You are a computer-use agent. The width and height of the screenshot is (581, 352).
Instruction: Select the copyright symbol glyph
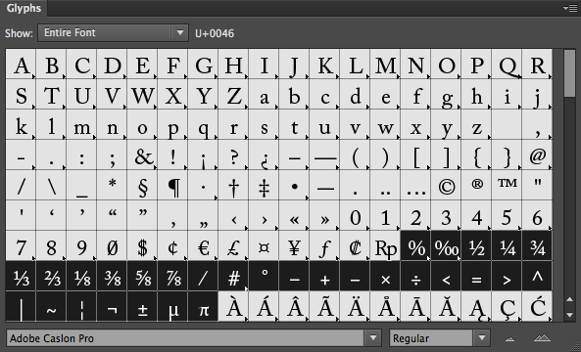pyautogui.click(x=447, y=185)
